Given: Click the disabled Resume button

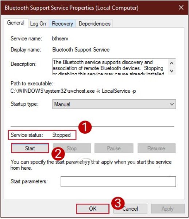Looking at the screenshot, I should (x=156, y=148).
